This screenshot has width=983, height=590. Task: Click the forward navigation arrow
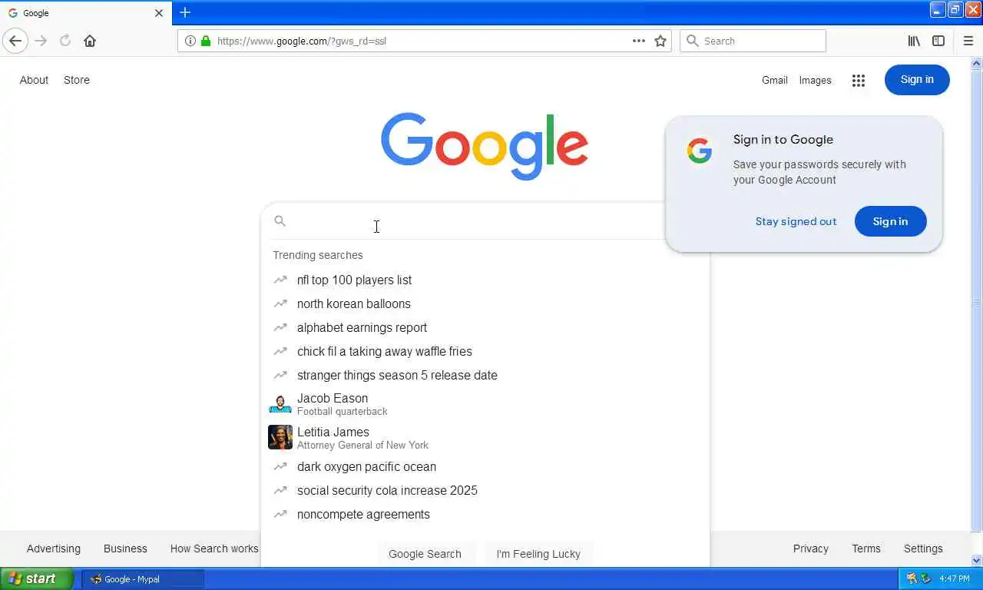pyautogui.click(x=41, y=41)
